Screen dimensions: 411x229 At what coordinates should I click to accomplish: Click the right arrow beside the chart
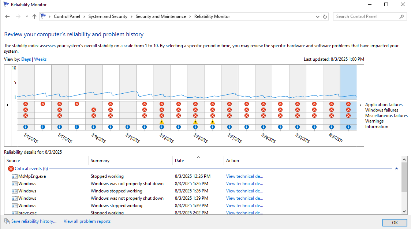(360, 105)
